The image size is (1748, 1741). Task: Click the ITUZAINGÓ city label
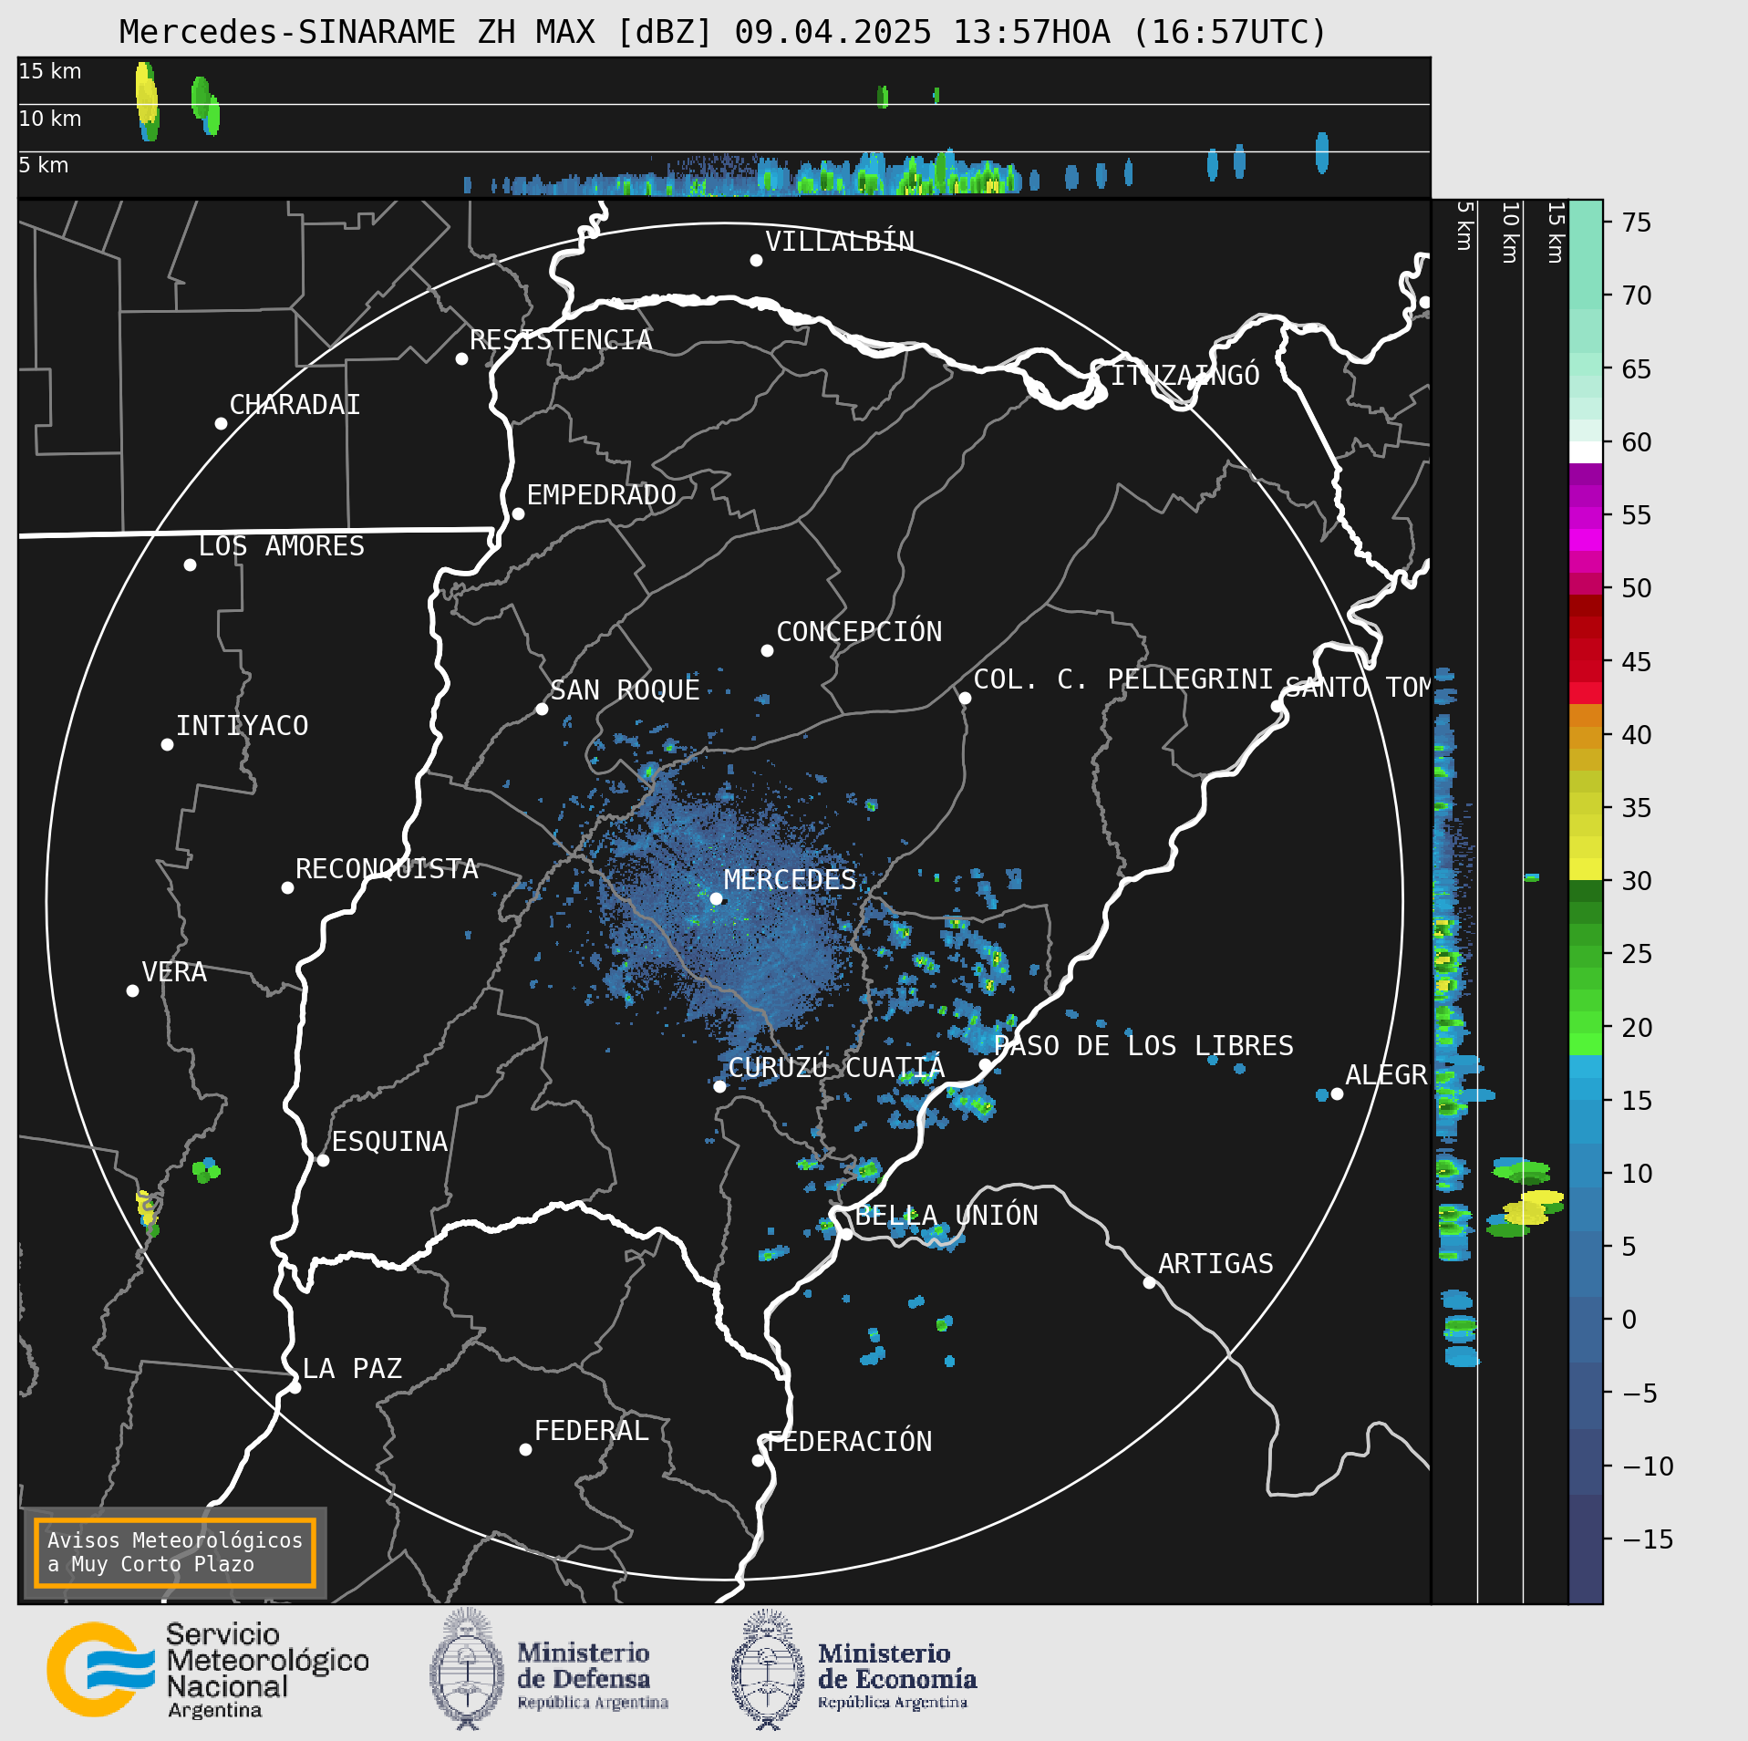click(1184, 374)
